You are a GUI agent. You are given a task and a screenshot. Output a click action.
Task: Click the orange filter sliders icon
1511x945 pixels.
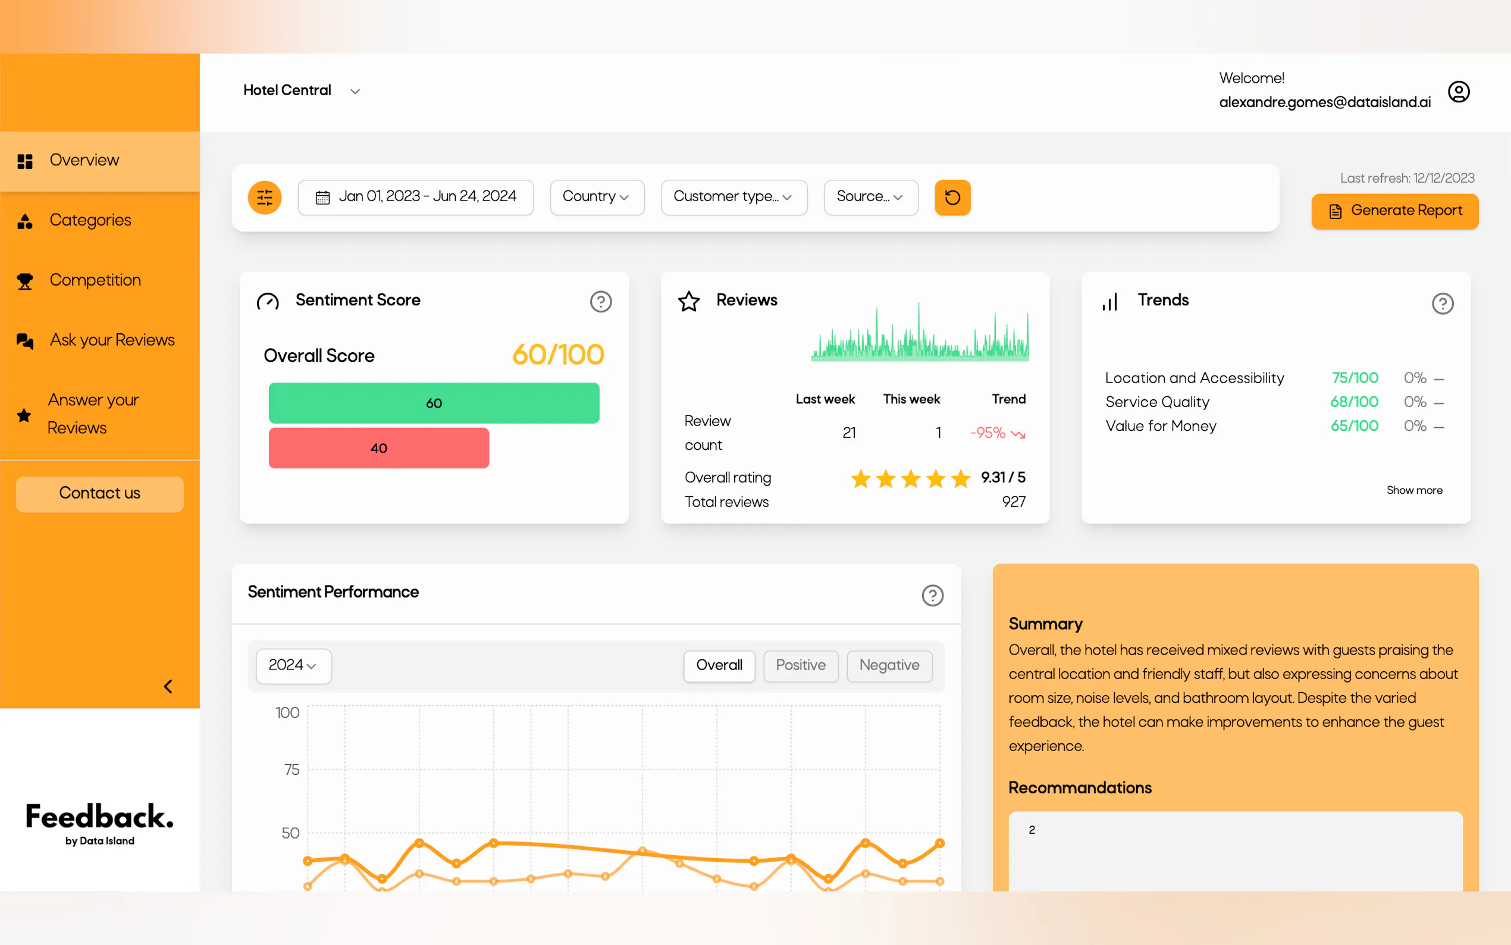tap(264, 198)
